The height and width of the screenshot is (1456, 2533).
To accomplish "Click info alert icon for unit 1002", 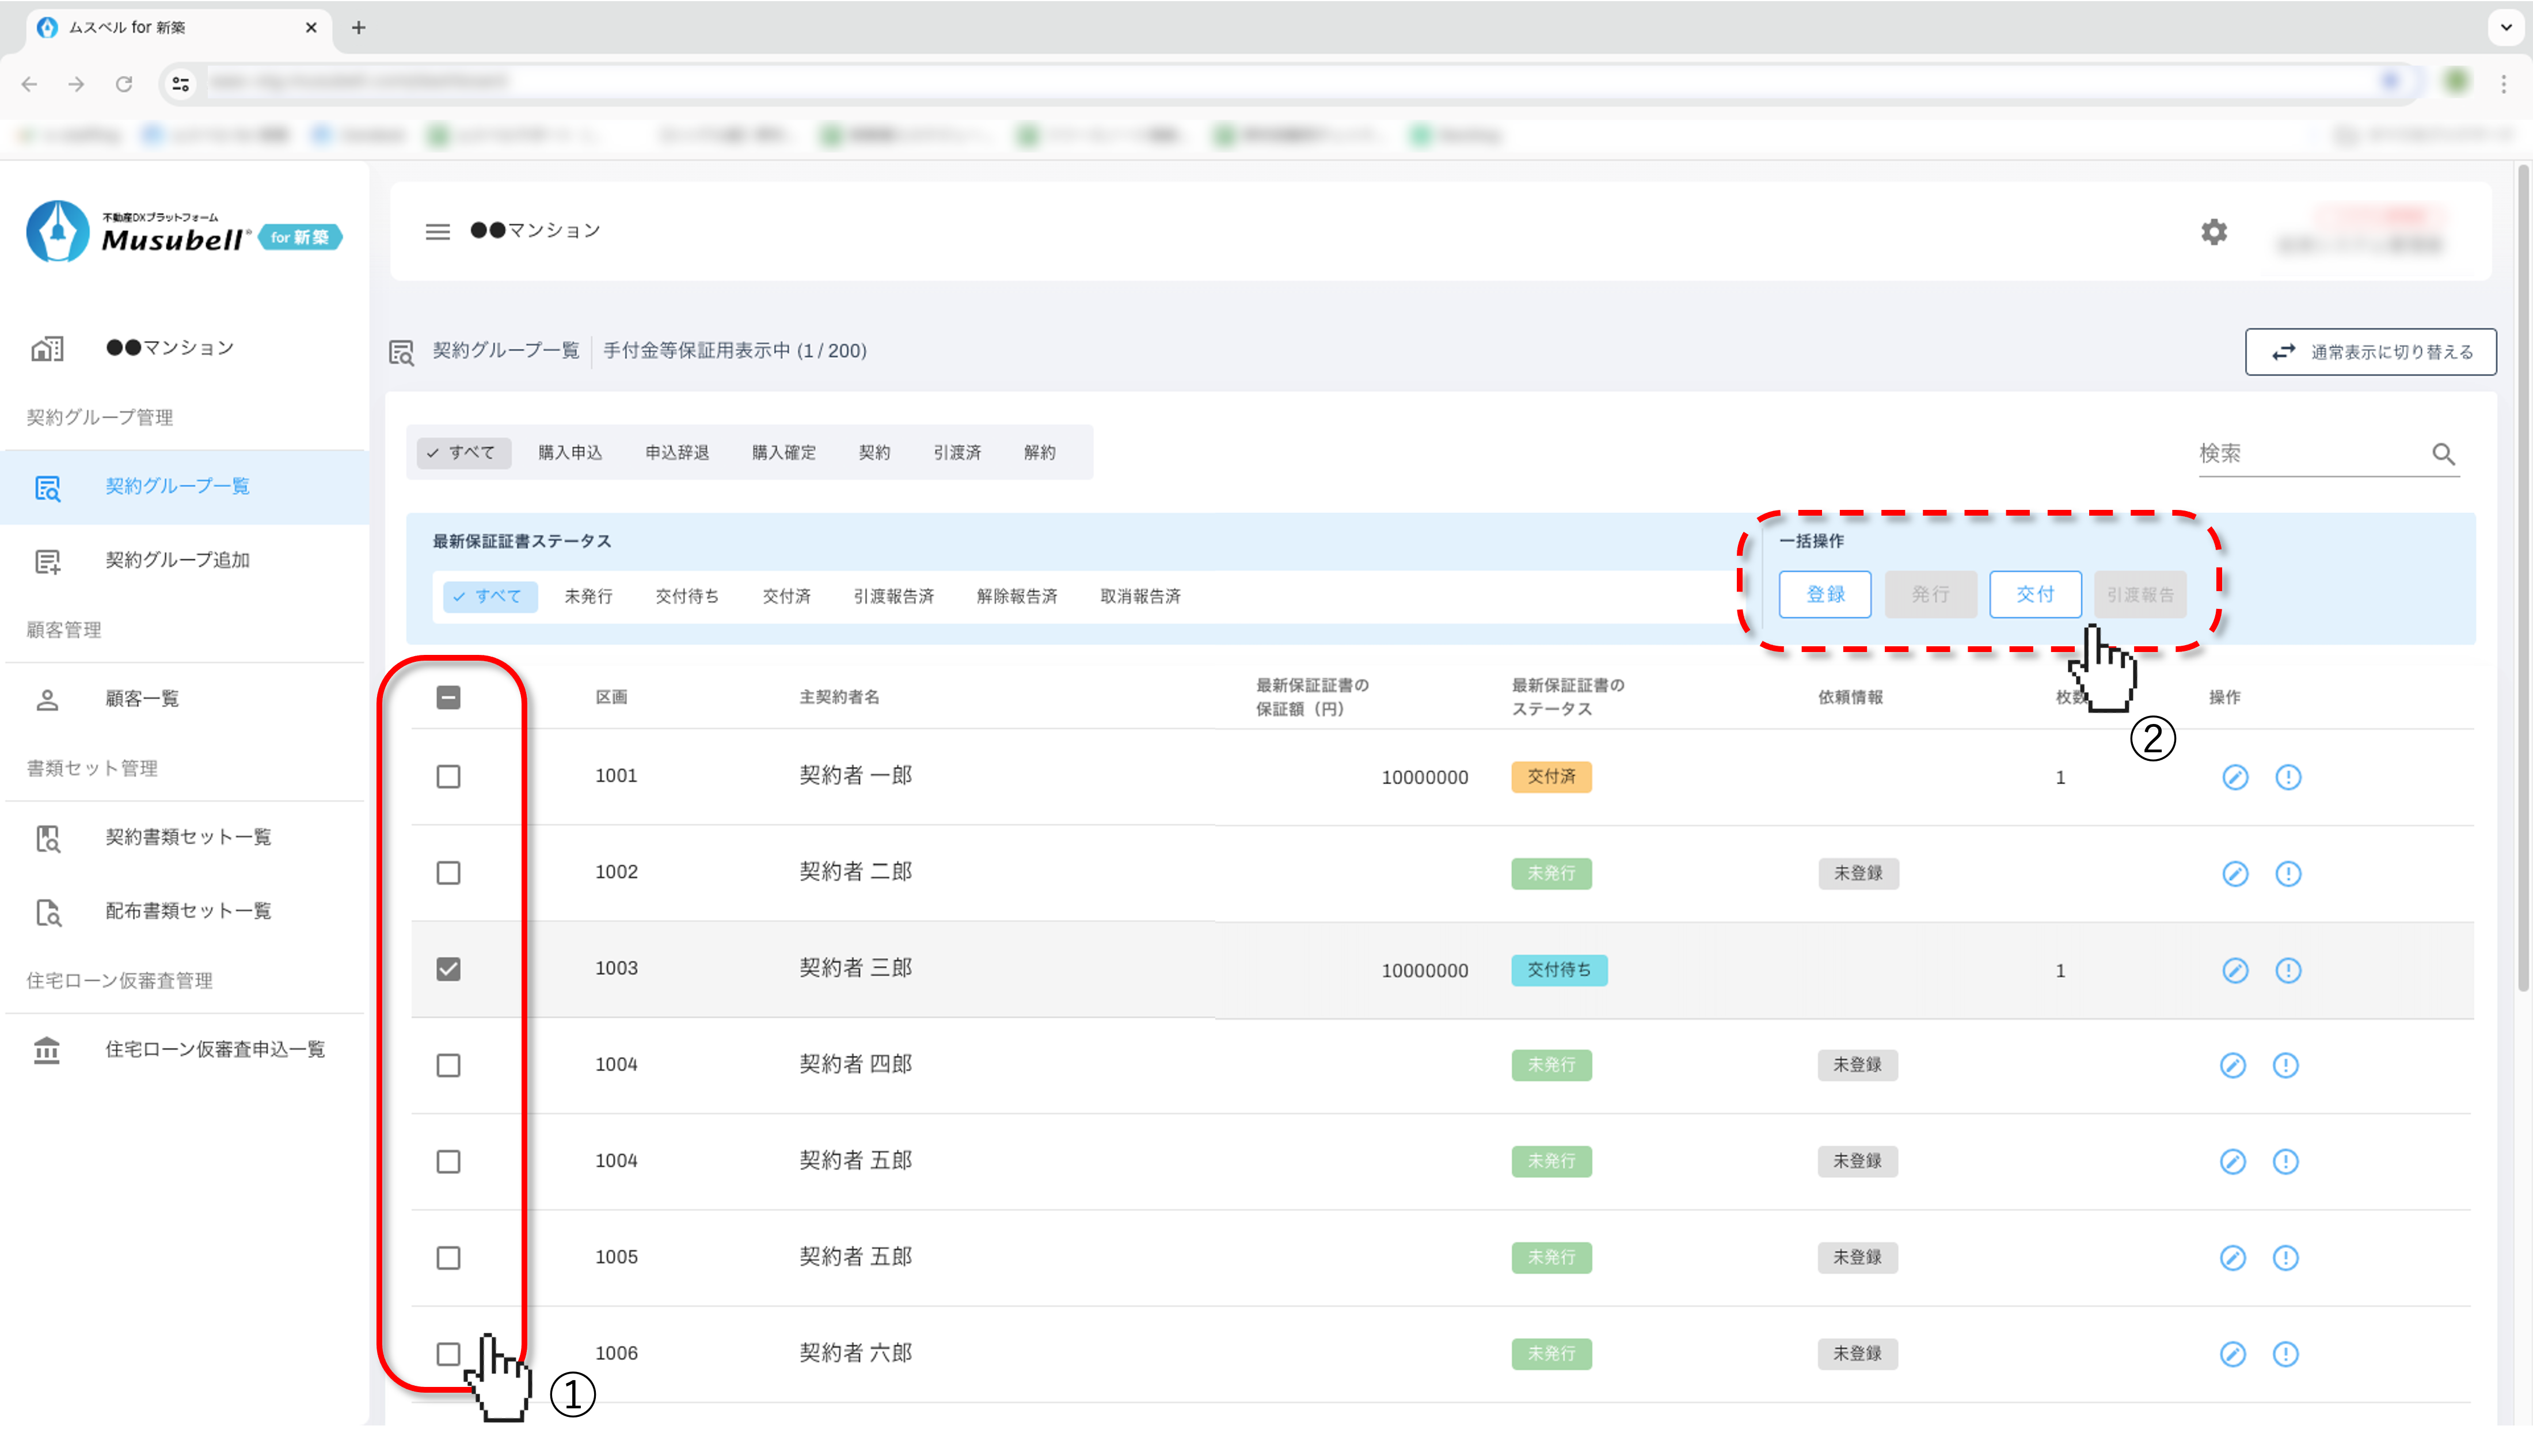I will [x=2287, y=874].
